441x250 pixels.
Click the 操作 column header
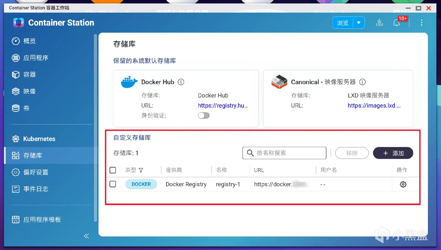402,170
